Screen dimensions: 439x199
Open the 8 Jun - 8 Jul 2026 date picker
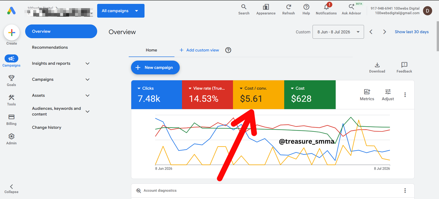pyautogui.click(x=338, y=32)
